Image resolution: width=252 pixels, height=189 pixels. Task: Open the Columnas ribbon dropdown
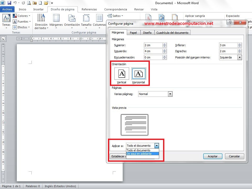click(99, 22)
